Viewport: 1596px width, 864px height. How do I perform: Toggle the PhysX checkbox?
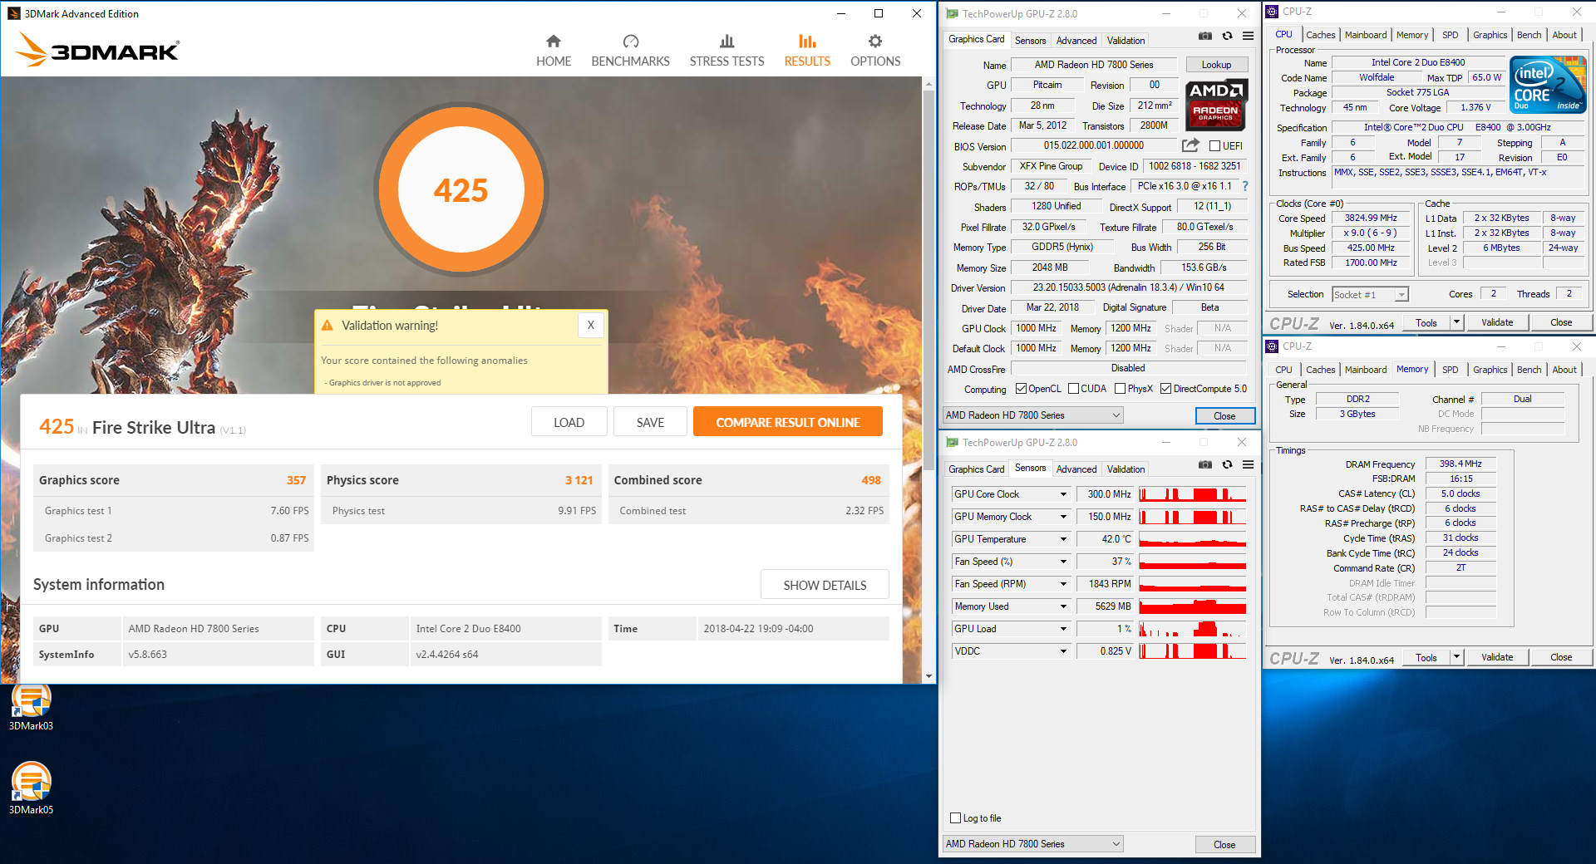click(x=1120, y=389)
